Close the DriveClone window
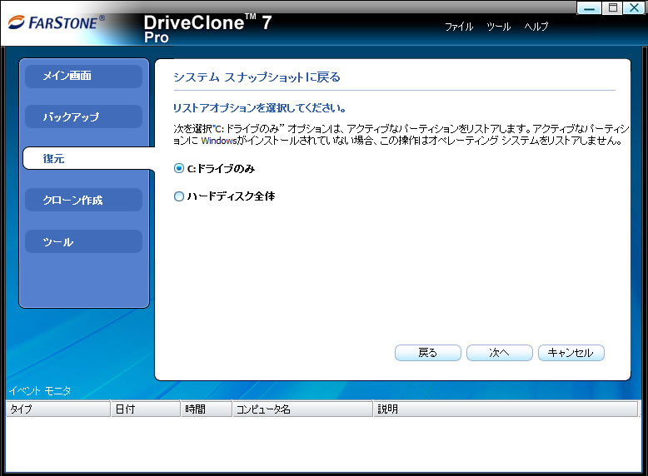The height and width of the screenshot is (476, 648). tap(635, 7)
